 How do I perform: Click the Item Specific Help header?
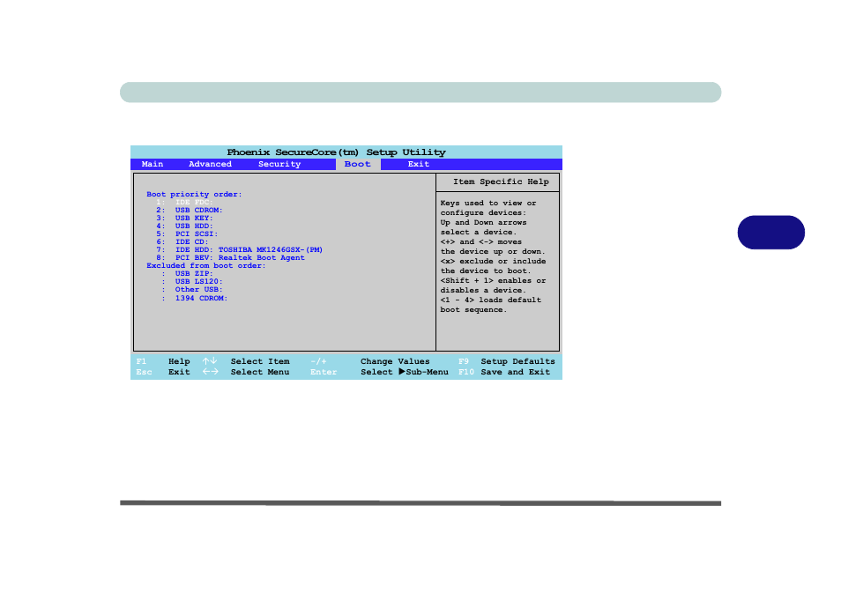501,182
